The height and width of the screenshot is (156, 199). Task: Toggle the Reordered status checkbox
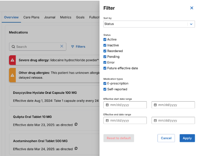pos(105,51)
